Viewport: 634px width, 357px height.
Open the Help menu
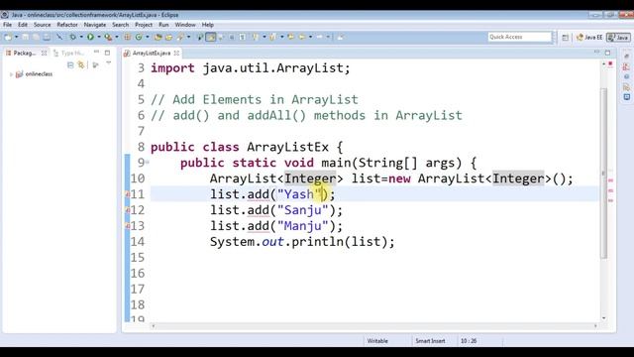pos(207,25)
